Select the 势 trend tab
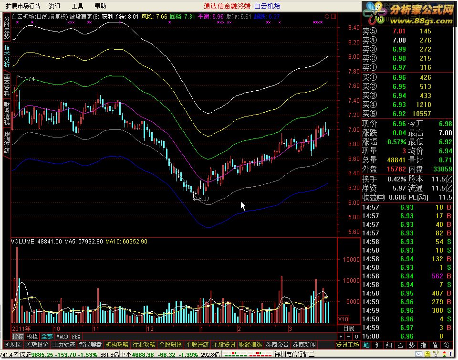 [x=412, y=345]
